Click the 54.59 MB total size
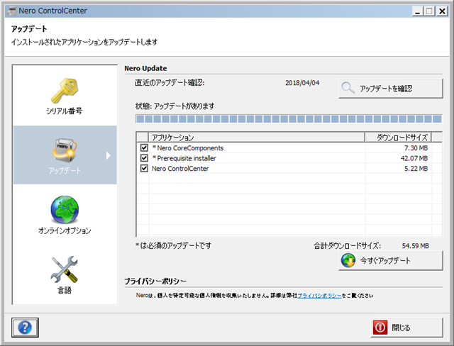 click(416, 246)
